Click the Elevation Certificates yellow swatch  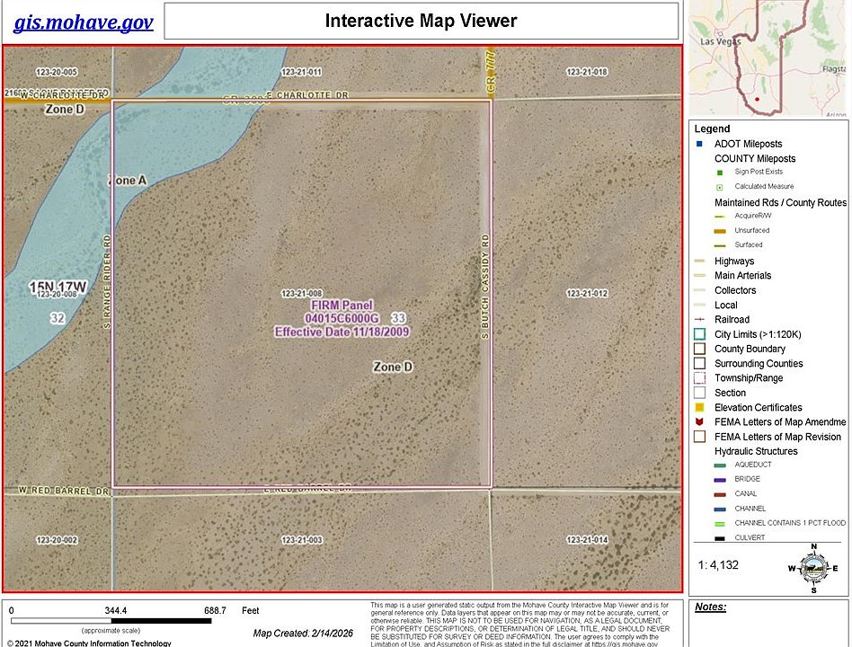[x=700, y=407]
